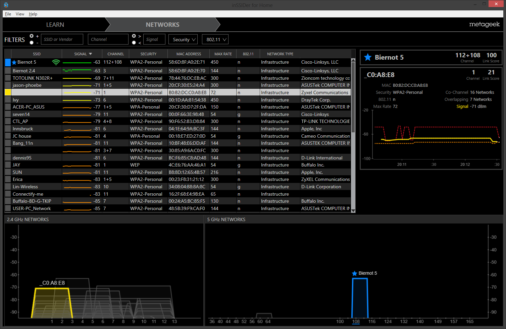Click the Biernot 5 title in details panel
The image size is (506, 329).
pyautogui.click(x=389, y=57)
